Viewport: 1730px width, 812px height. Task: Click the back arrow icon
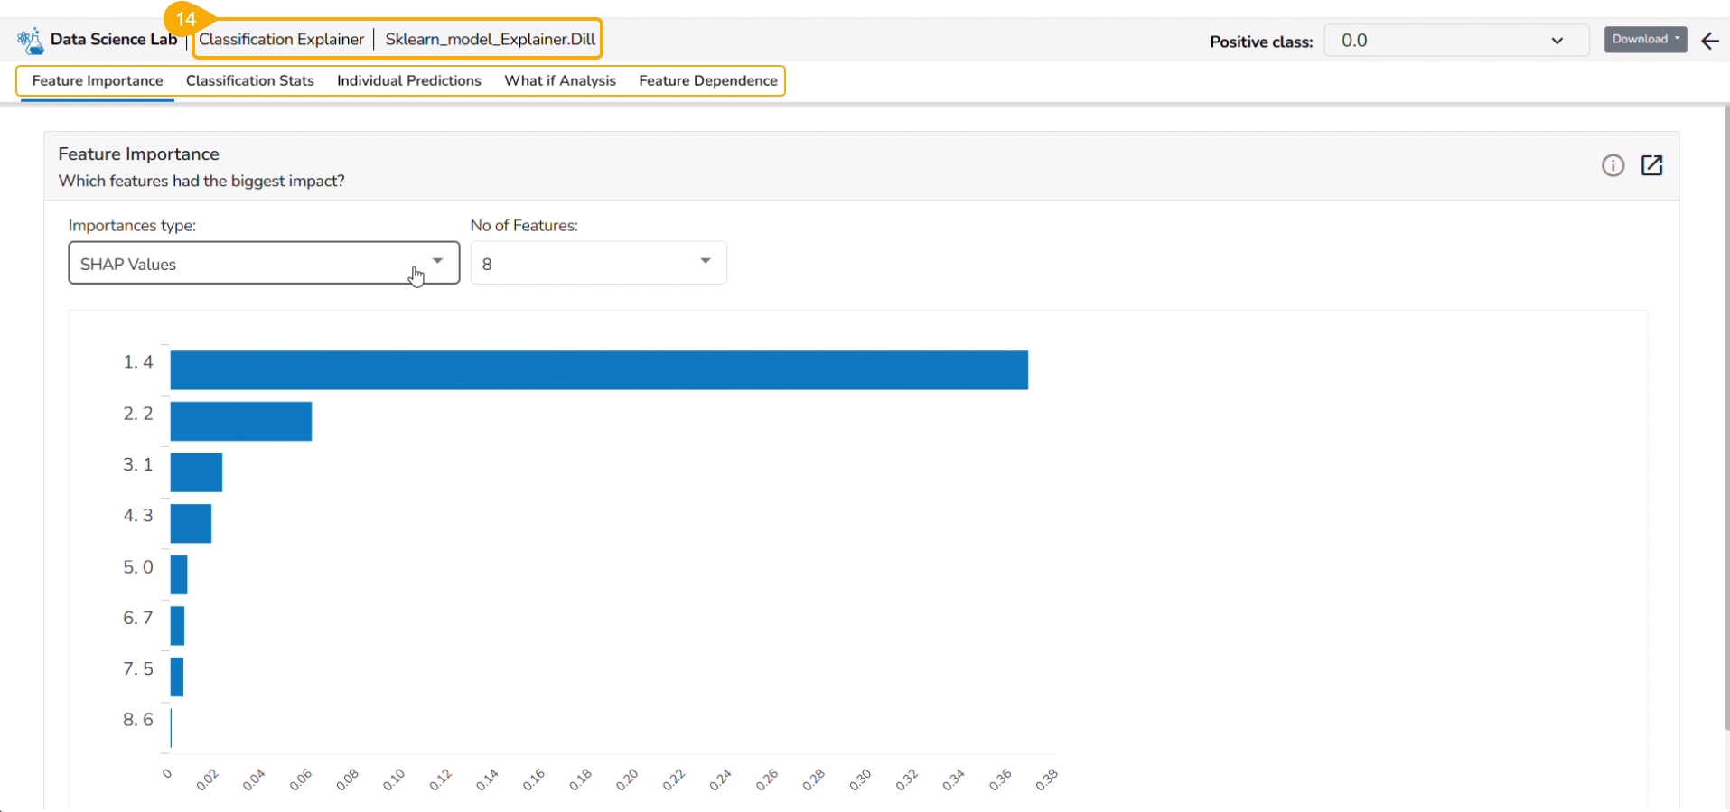coord(1709,41)
